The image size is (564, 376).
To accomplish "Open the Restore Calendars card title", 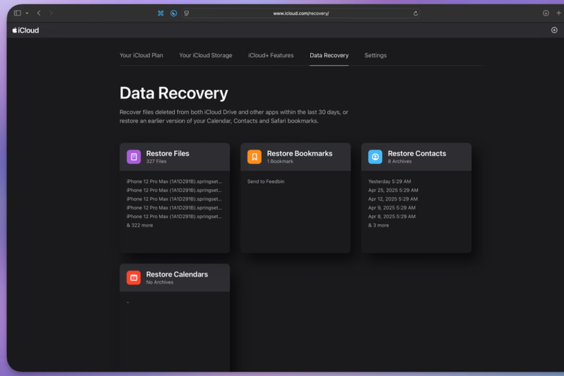I will [x=177, y=274].
